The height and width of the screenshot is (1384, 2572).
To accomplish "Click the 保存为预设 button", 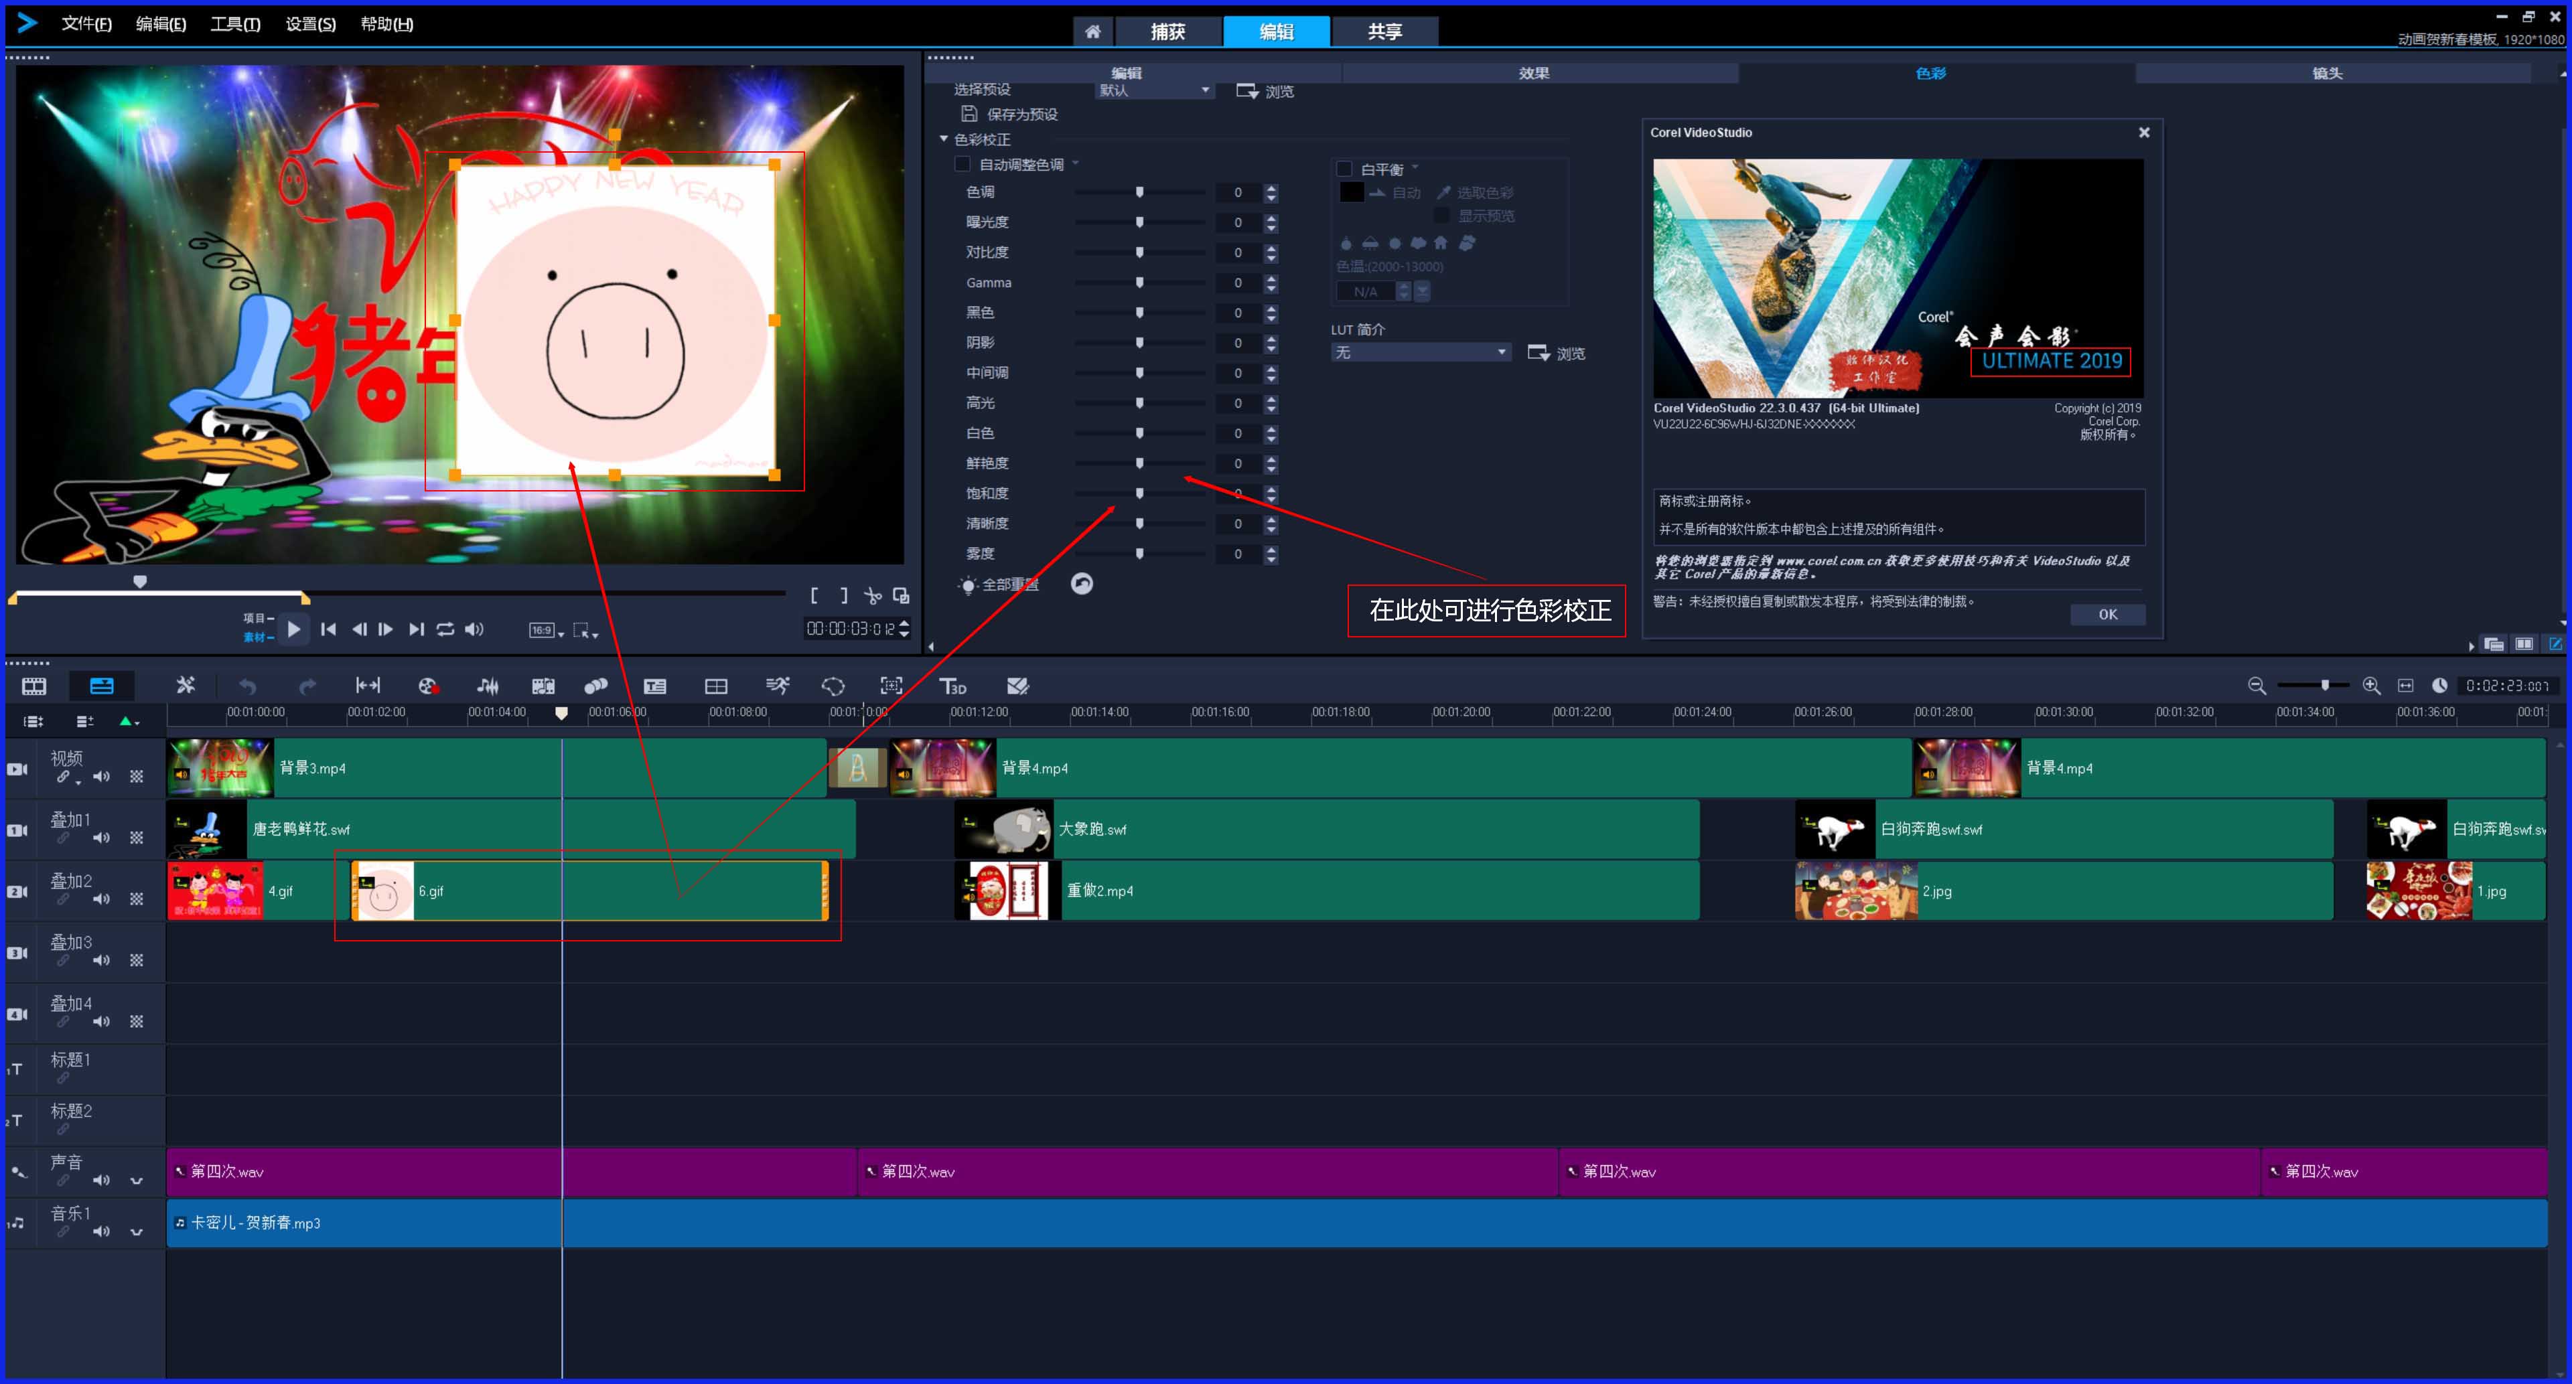I will [x=1009, y=114].
